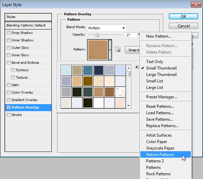Click the large brown pattern preview swatch
The height and width of the screenshot is (179, 203).
click(x=97, y=49)
